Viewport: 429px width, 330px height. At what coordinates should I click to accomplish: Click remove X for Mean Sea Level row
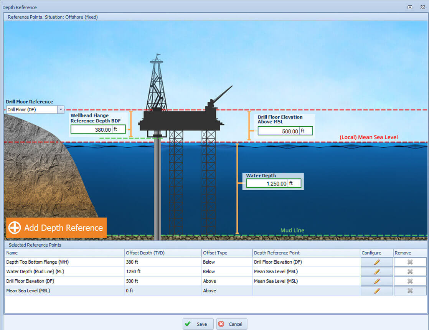click(410, 291)
